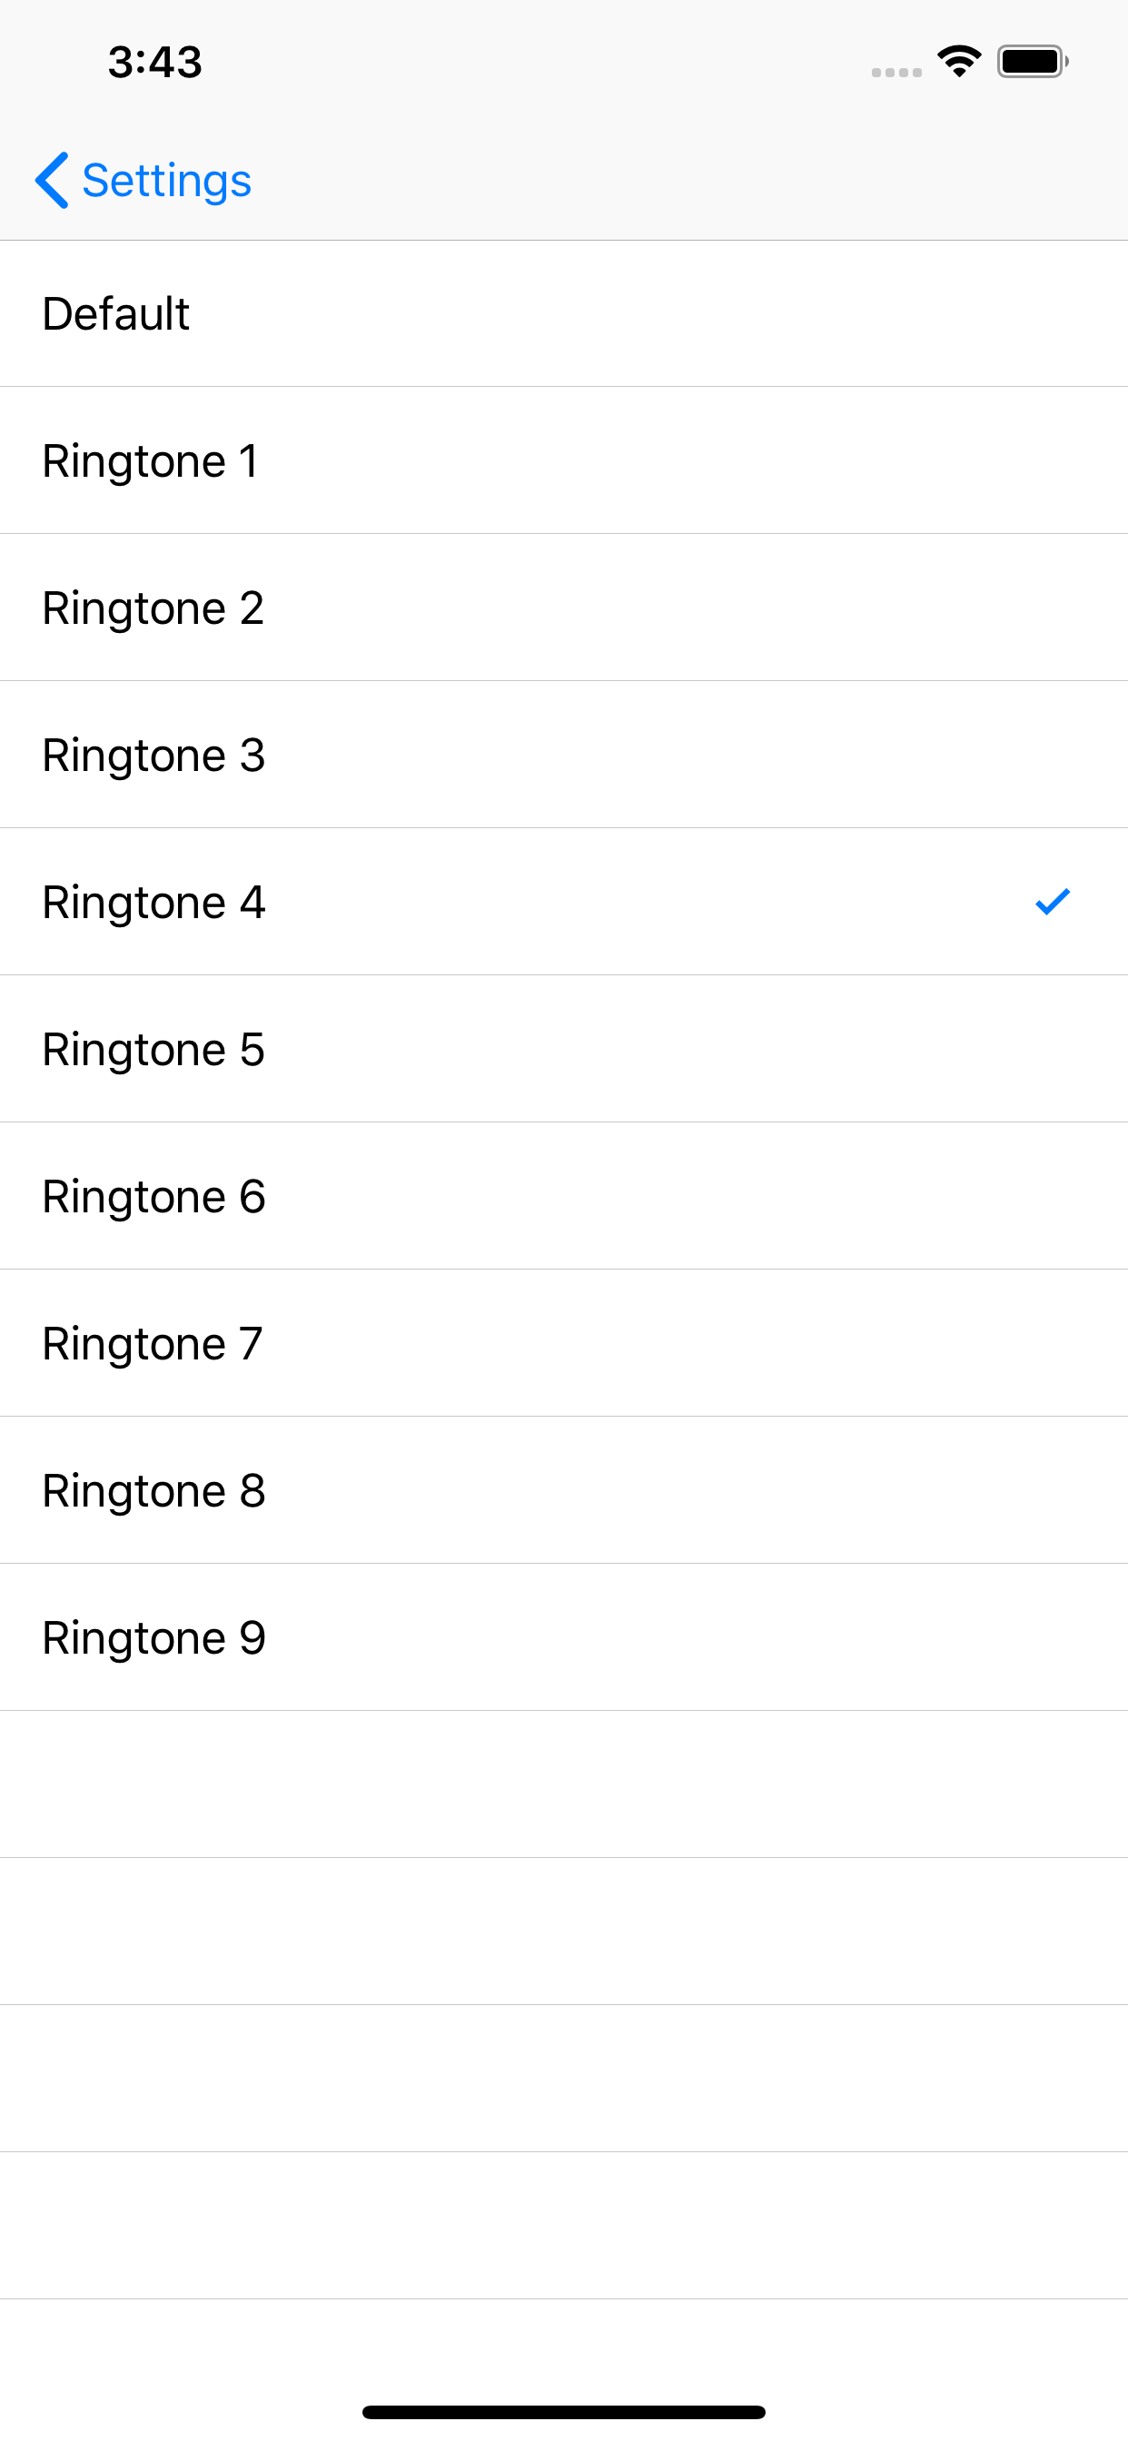The image size is (1128, 2441).
Task: Tap the home indicator bar
Action: (564, 2412)
